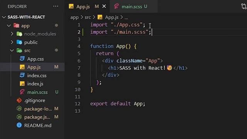Click 'export default App;' line
This screenshot has width=247, height=139.
click(118, 104)
